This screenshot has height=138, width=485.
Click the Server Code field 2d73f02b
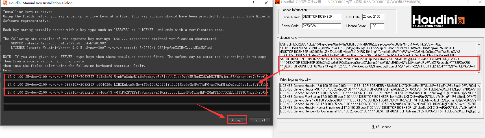(x=321, y=26)
